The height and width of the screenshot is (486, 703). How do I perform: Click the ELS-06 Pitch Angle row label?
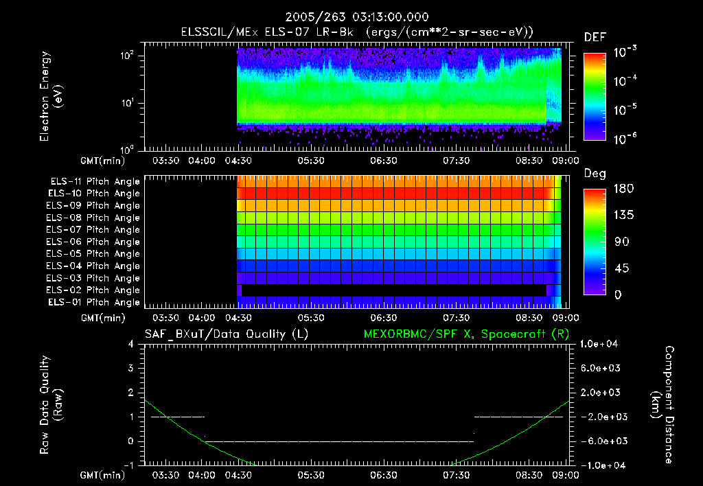click(x=93, y=242)
